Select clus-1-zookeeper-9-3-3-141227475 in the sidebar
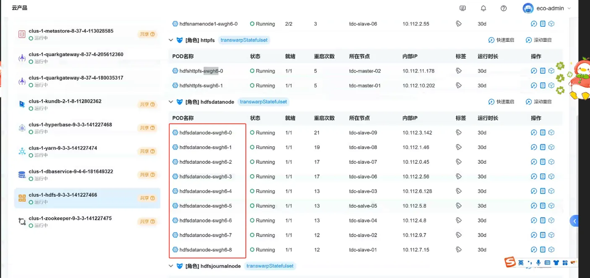 tap(70, 219)
